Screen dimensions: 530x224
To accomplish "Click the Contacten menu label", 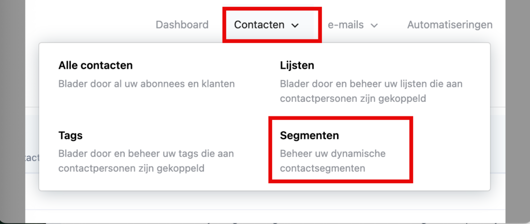I will 259,24.
